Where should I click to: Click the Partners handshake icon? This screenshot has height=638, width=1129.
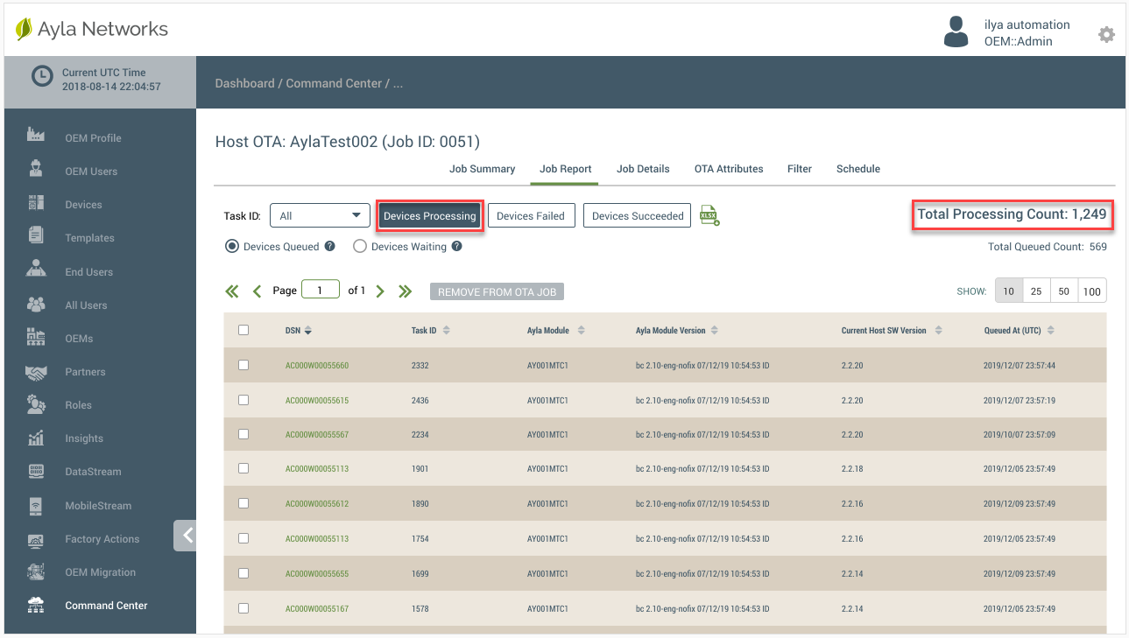[x=36, y=371]
